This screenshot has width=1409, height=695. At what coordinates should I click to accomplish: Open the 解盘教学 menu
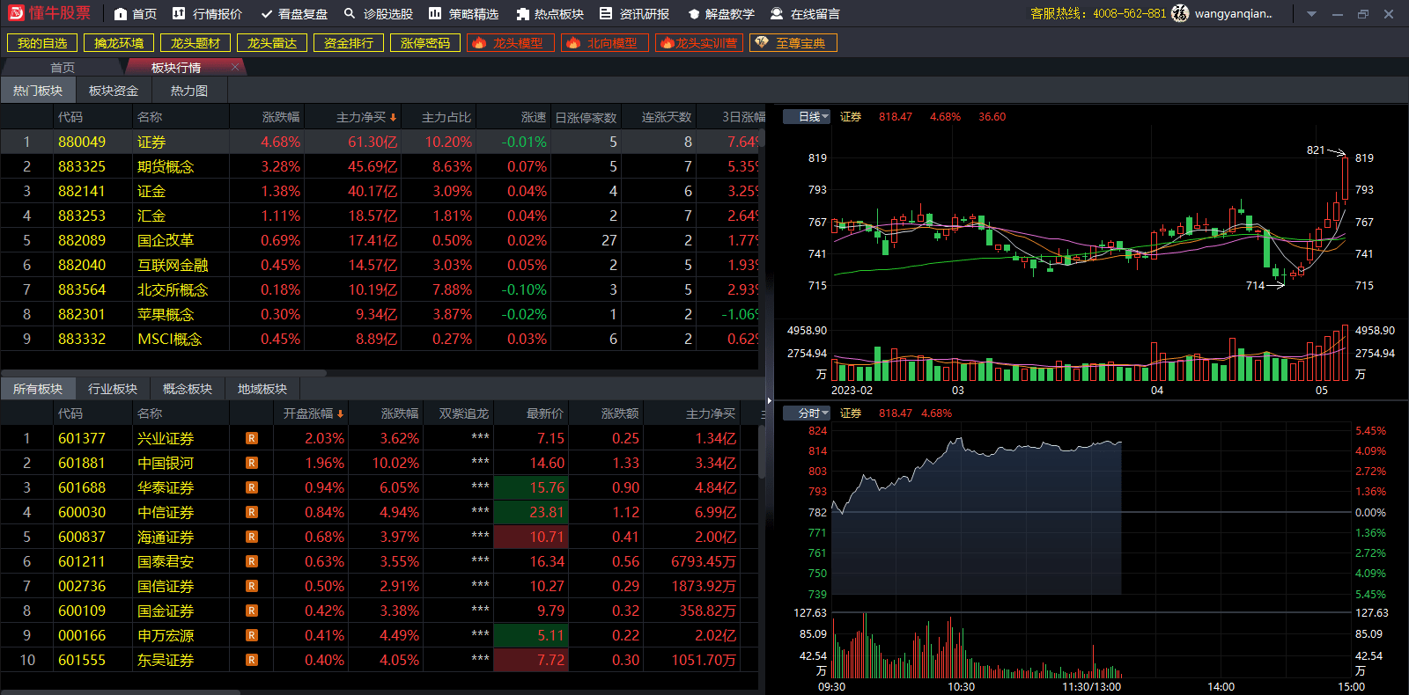tap(720, 14)
